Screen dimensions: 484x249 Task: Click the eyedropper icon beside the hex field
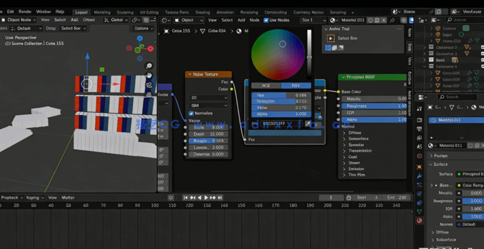point(307,124)
